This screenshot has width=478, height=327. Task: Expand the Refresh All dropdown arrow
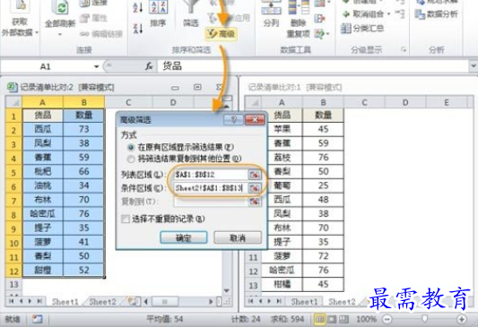point(60,34)
